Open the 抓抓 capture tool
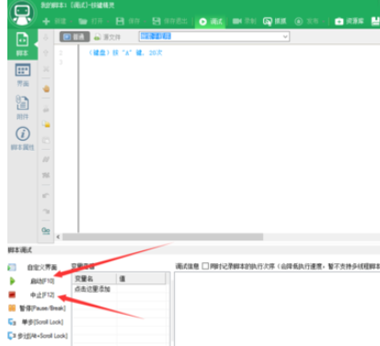This screenshot has height=346, width=380. pos(274,21)
